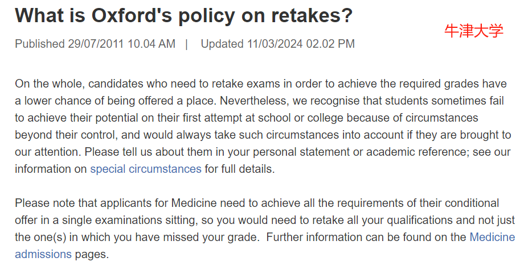528x274 pixels.
Task: Click the "admissions" link word before "pages"
Action: tap(43, 254)
